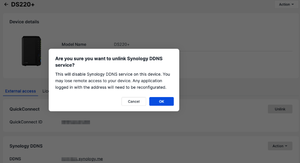Screen dimensions: 300x163
Task: Click the Synology DDNS section heading
Action: pos(26,146)
